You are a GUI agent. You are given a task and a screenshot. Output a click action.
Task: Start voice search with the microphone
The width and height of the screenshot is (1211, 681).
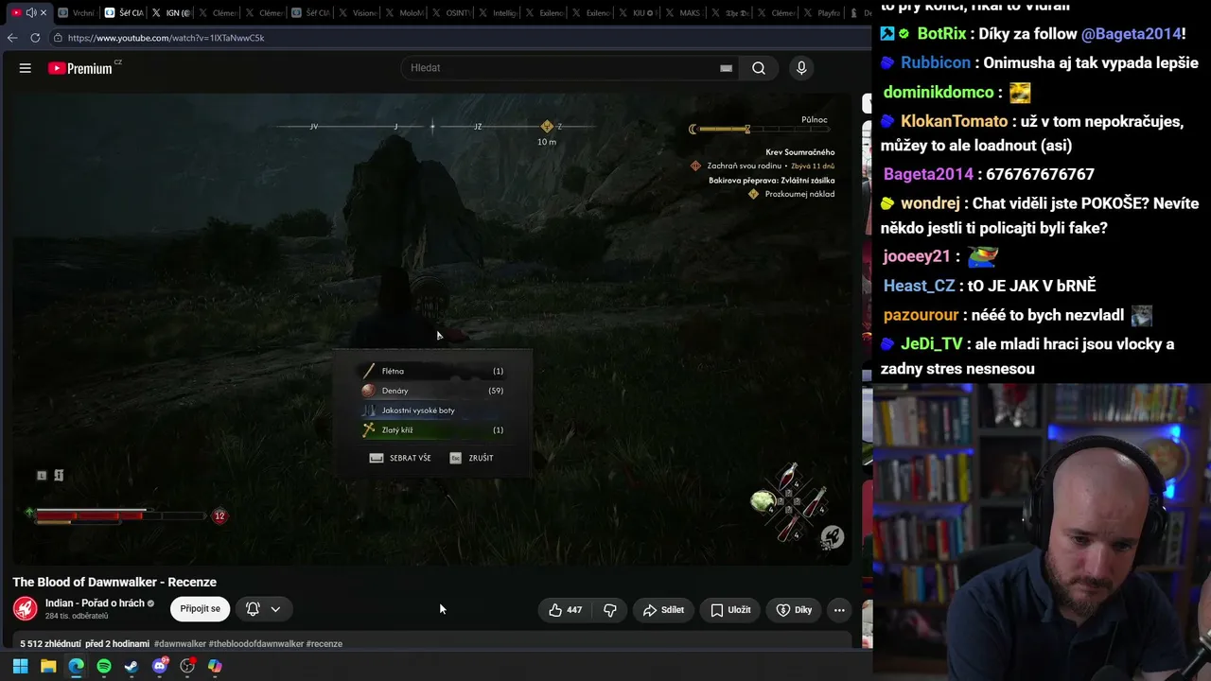pyautogui.click(x=801, y=68)
